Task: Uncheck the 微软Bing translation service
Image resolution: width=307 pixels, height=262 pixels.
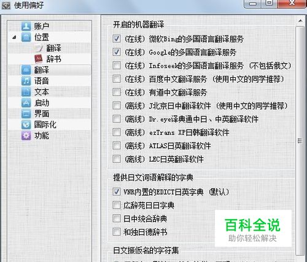Action: [117, 39]
